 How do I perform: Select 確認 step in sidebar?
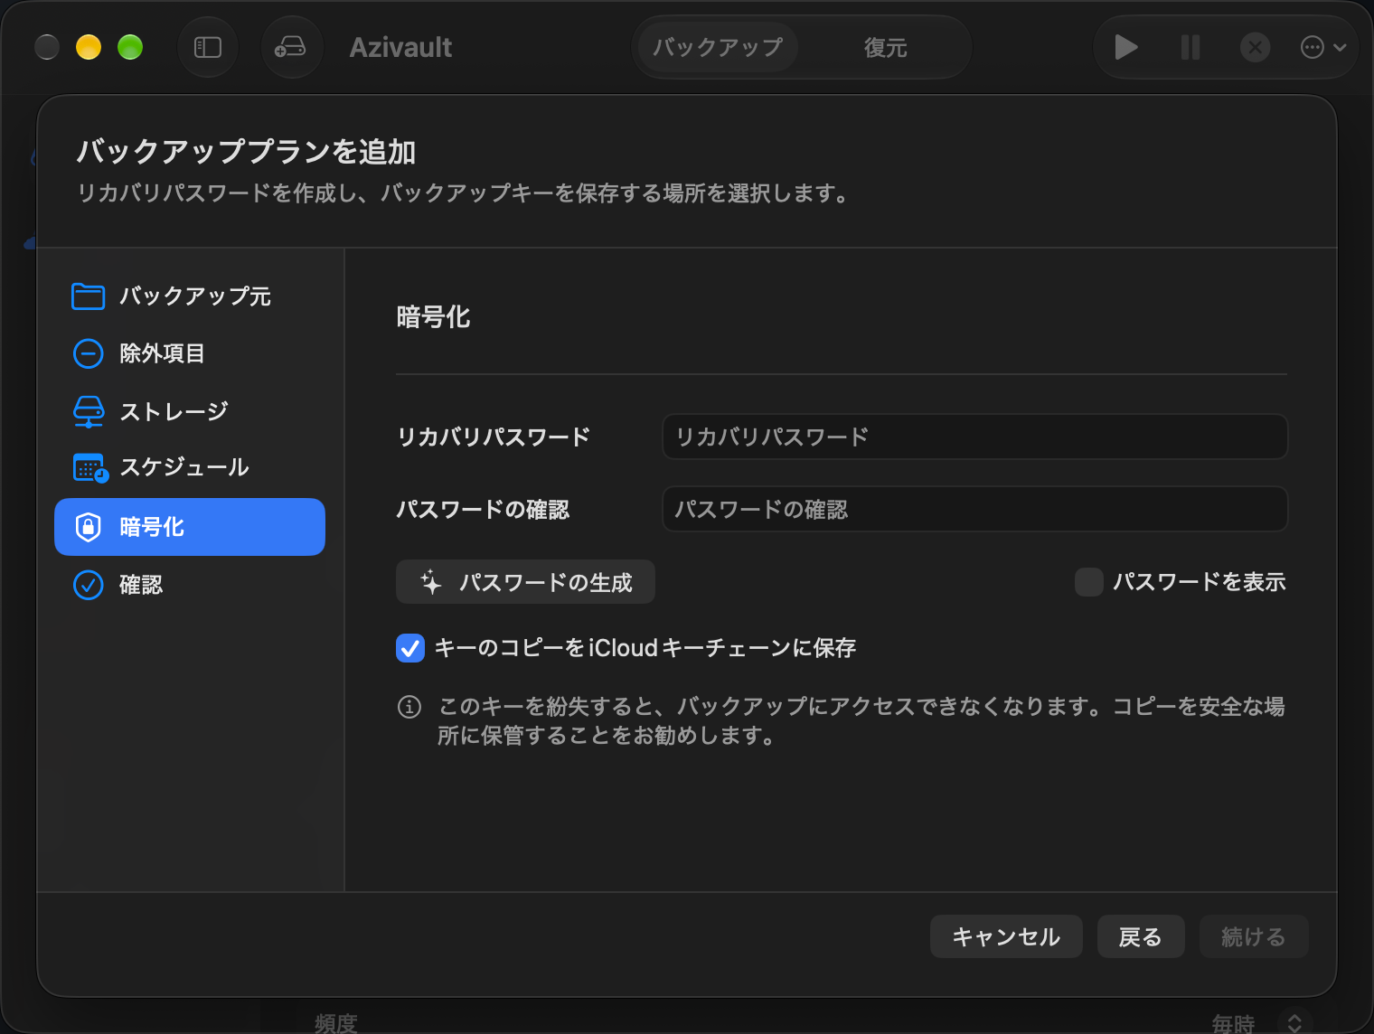click(x=190, y=585)
